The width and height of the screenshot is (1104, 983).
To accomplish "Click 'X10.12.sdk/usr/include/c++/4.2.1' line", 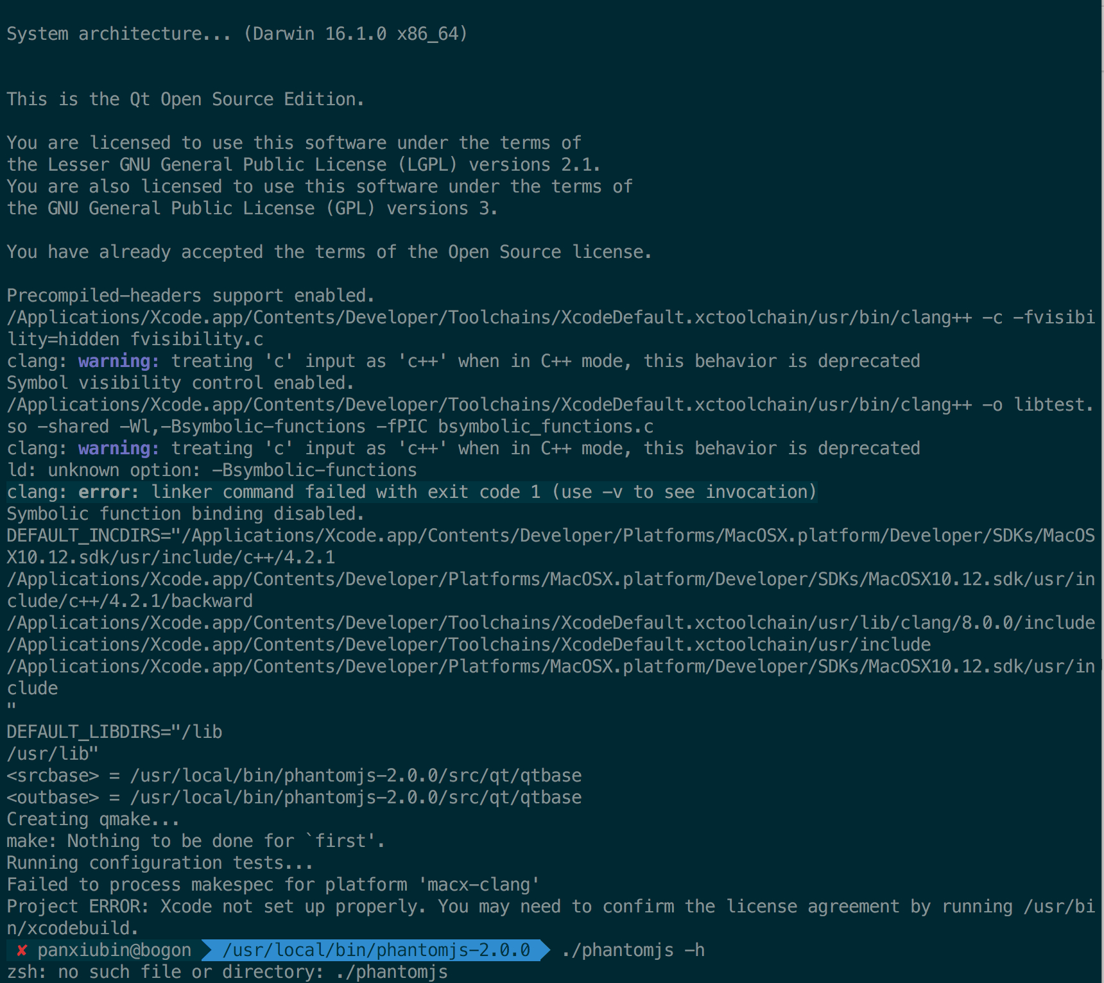I will tap(171, 558).
